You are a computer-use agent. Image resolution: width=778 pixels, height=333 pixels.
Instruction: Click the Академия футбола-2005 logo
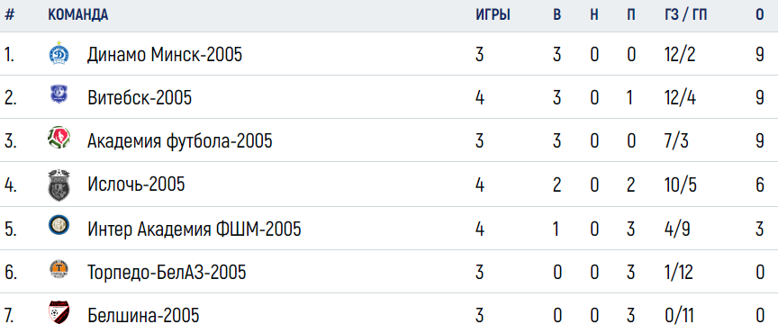(59, 138)
